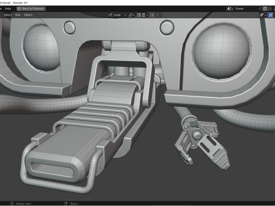Click the transform orientation axes icon
This screenshot has height=206, width=275.
click(111, 15)
